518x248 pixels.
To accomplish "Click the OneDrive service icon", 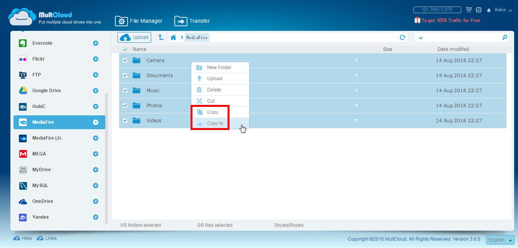I will tap(23, 201).
